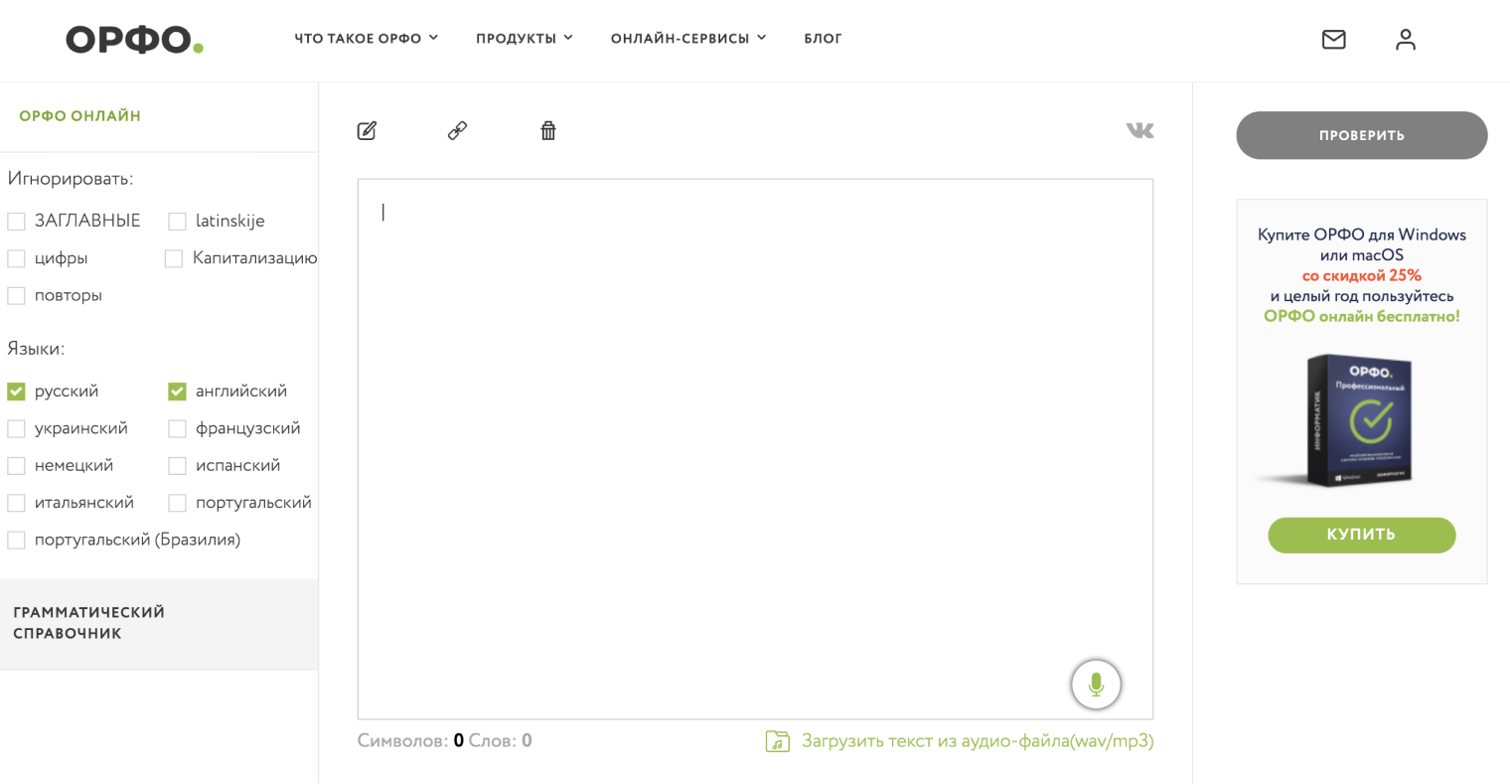Select the испанский language checkbox
The height and width of the screenshot is (784, 1510).
[x=177, y=465]
